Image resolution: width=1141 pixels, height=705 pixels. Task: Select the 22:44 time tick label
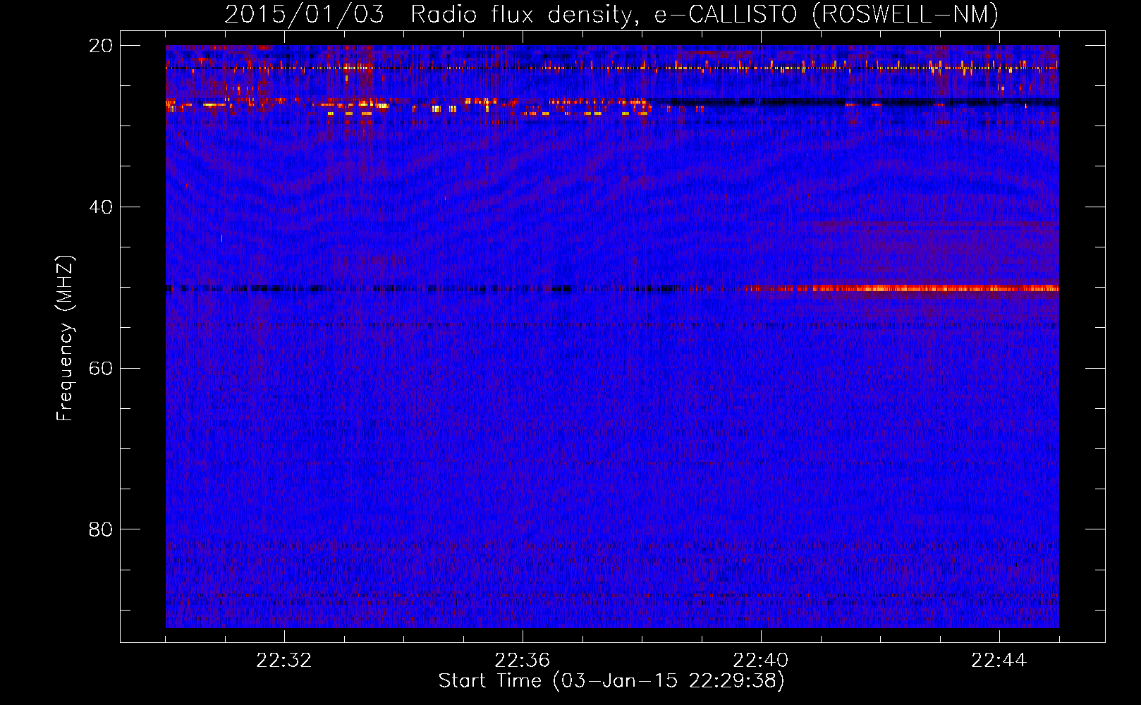(999, 661)
